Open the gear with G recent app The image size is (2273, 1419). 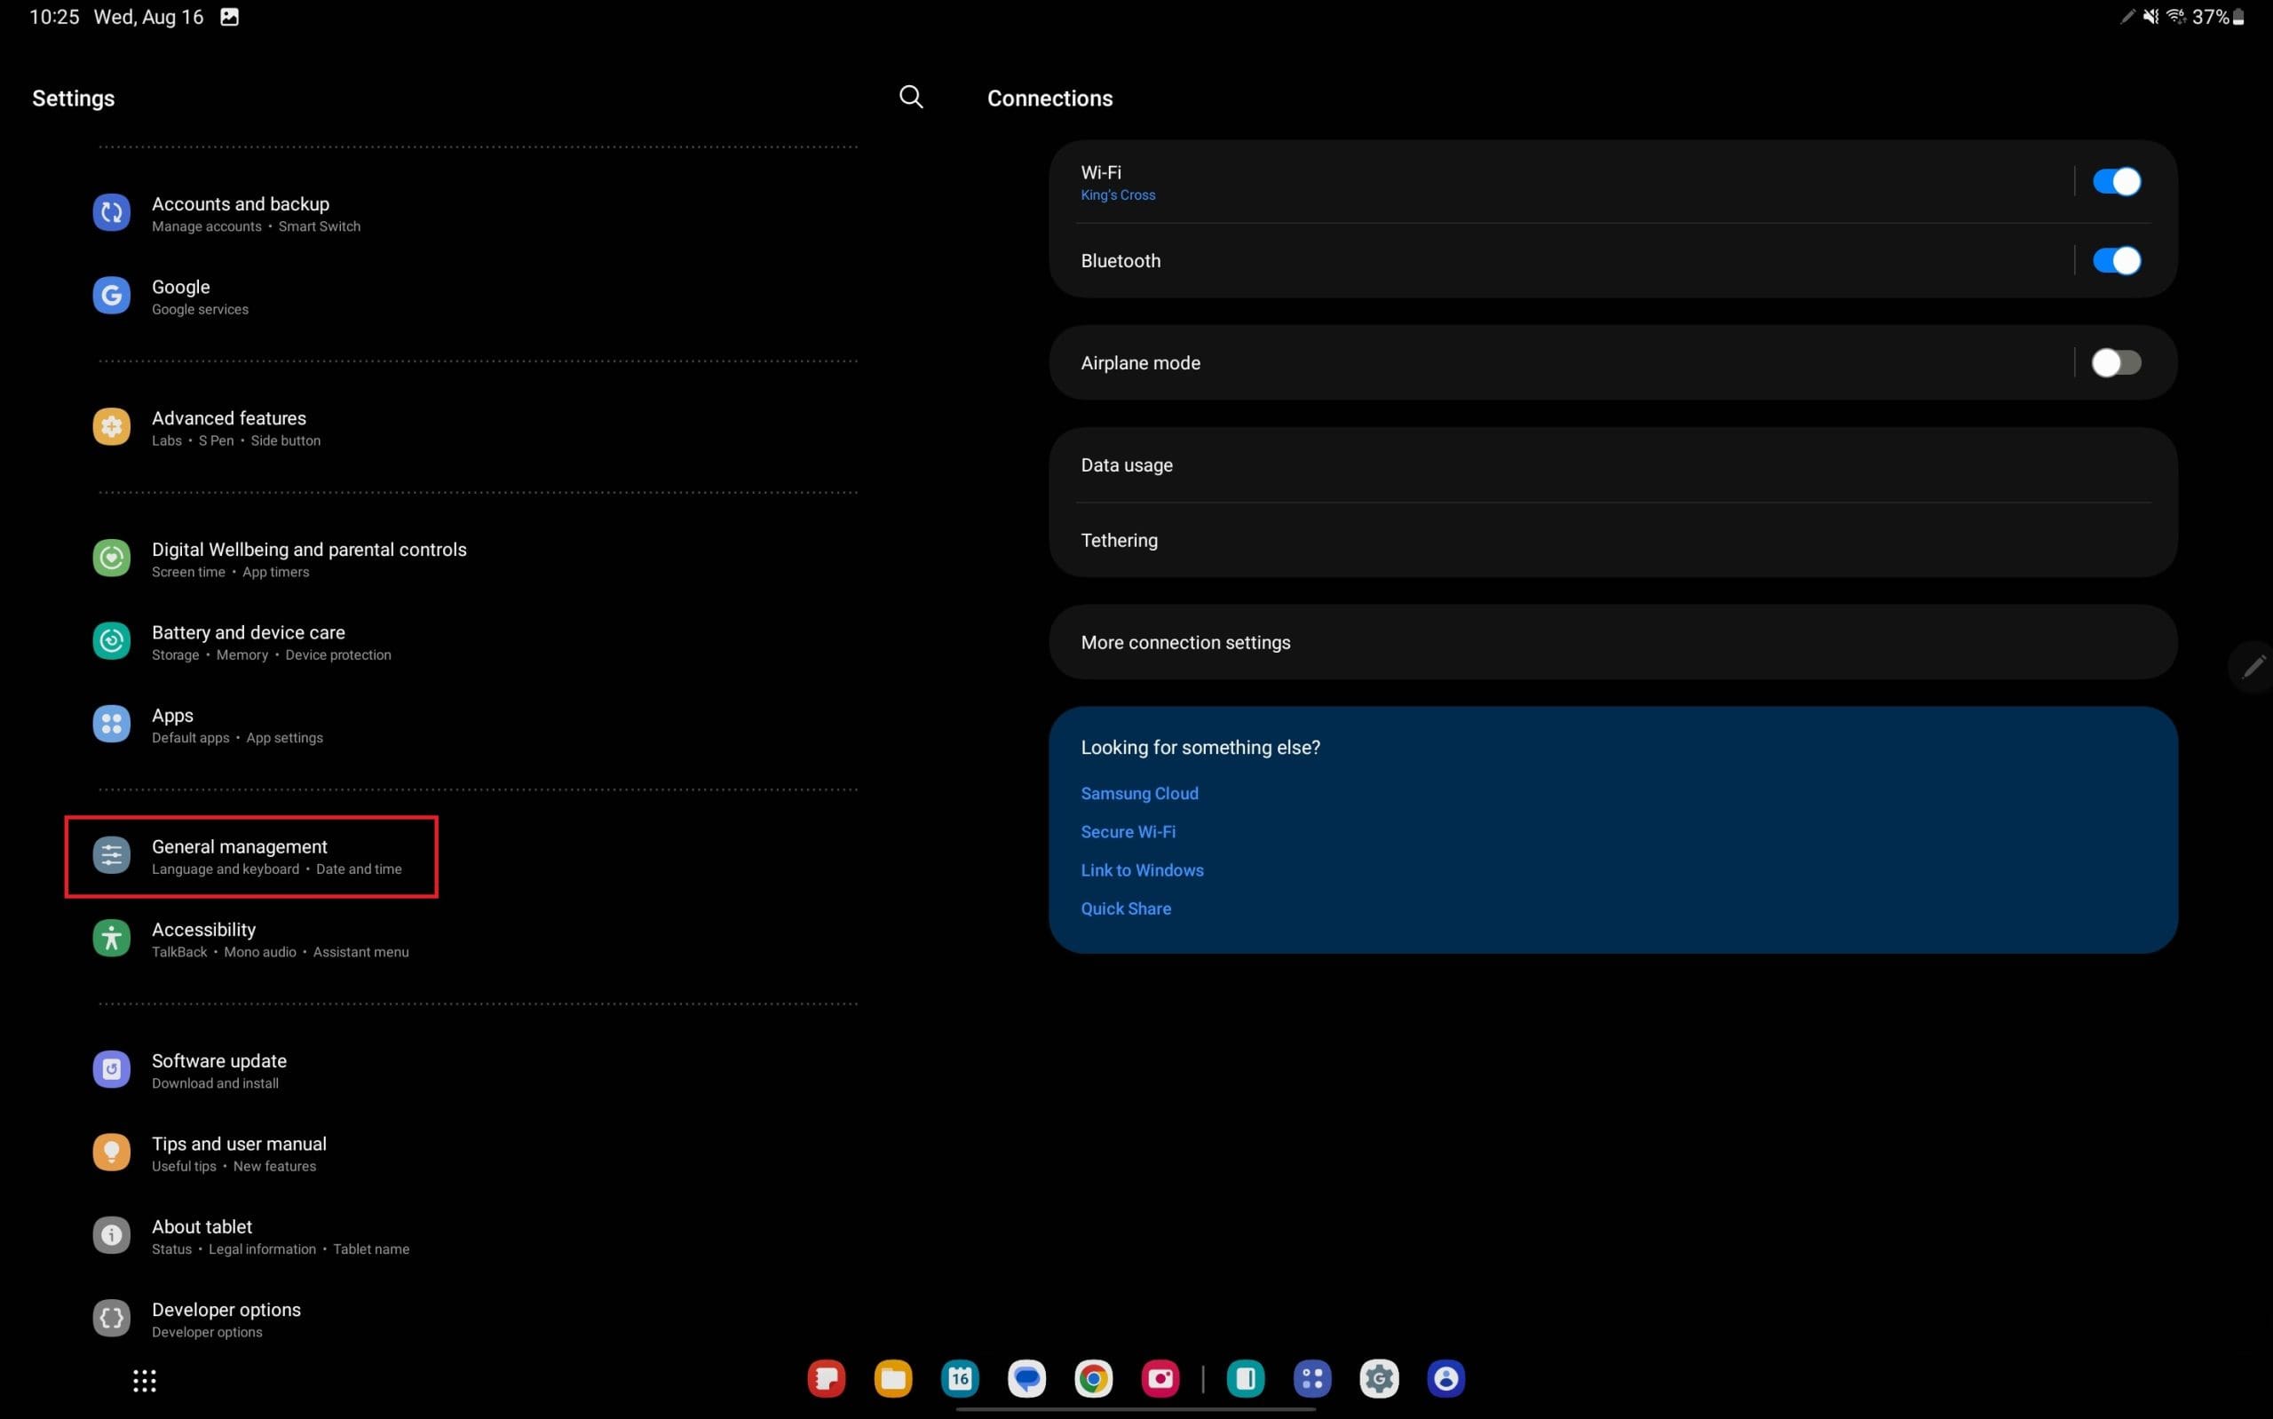coord(1379,1379)
